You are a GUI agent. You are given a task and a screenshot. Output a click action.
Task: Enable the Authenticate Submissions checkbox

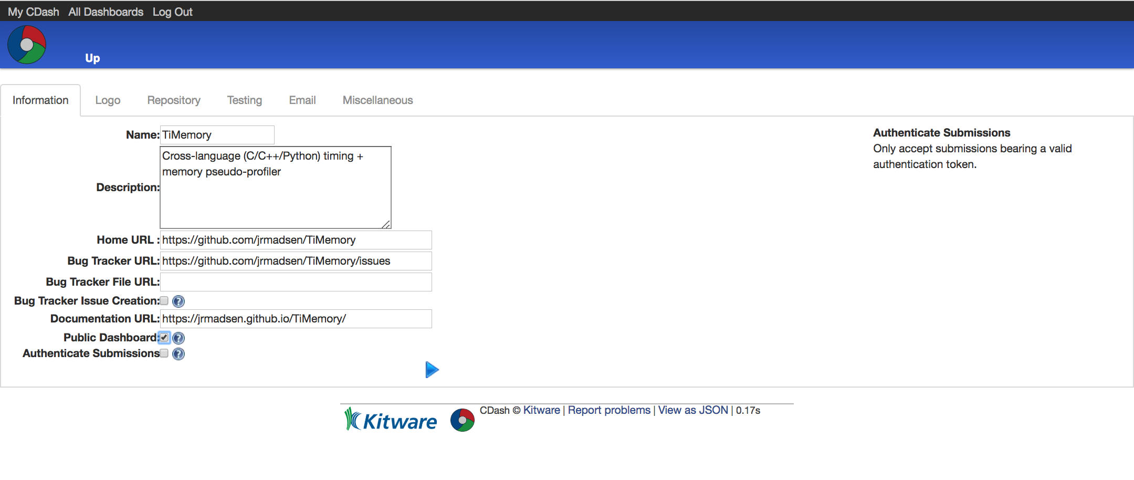coord(164,353)
